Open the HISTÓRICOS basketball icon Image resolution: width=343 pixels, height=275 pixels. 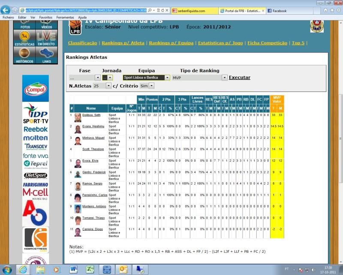click(x=24, y=55)
